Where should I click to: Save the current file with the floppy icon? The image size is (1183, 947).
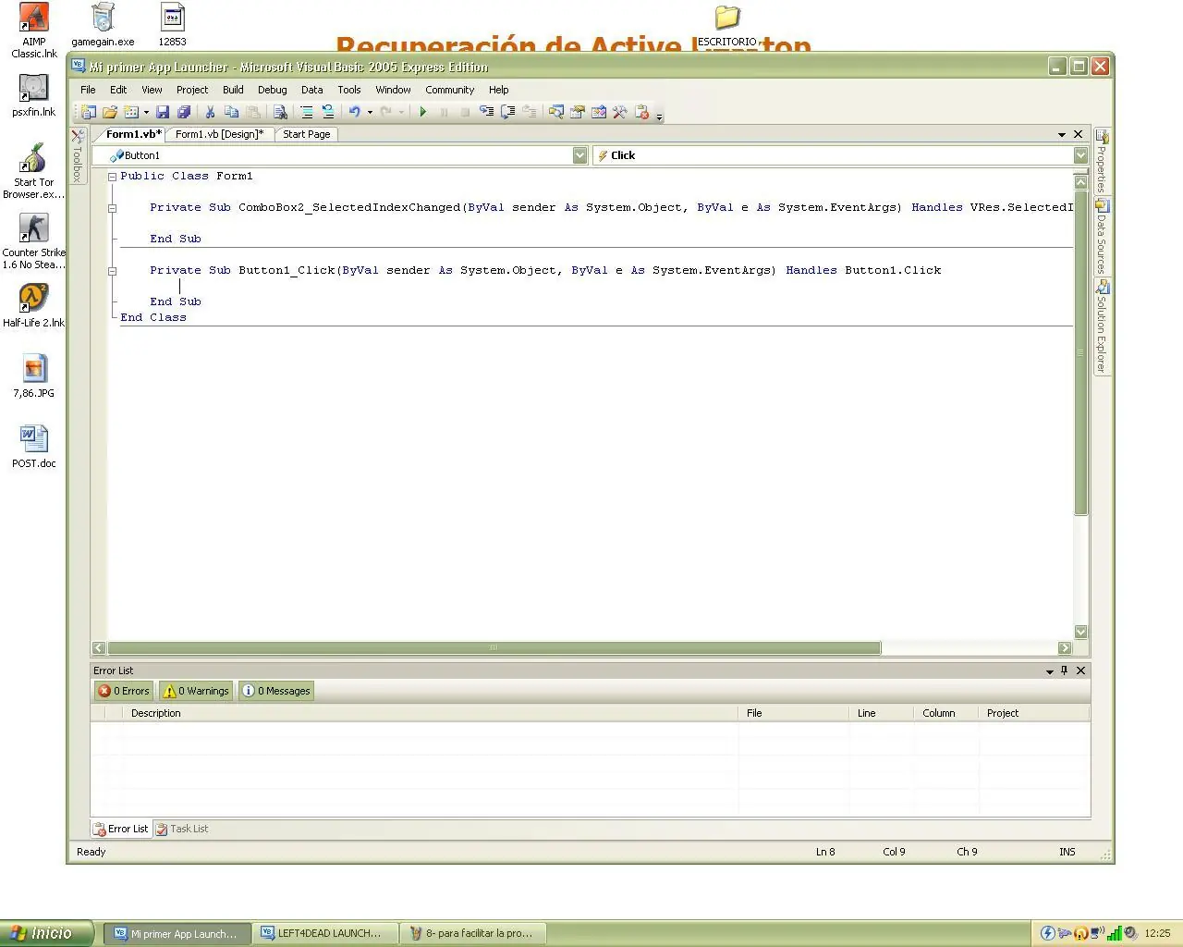coord(163,112)
